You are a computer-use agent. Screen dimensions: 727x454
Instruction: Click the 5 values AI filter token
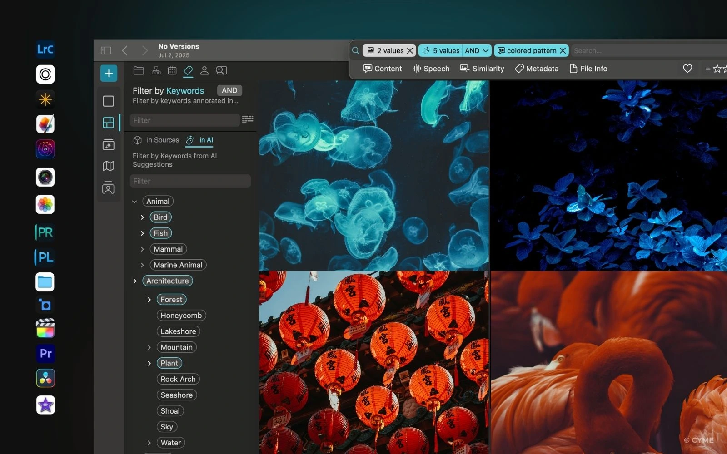click(441, 50)
